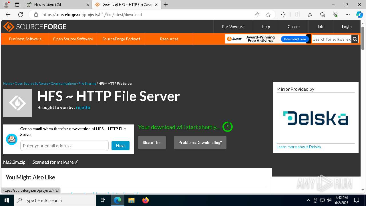The image size is (366, 206).
Task: Click the SourceForge logo
Action: (x=35, y=27)
